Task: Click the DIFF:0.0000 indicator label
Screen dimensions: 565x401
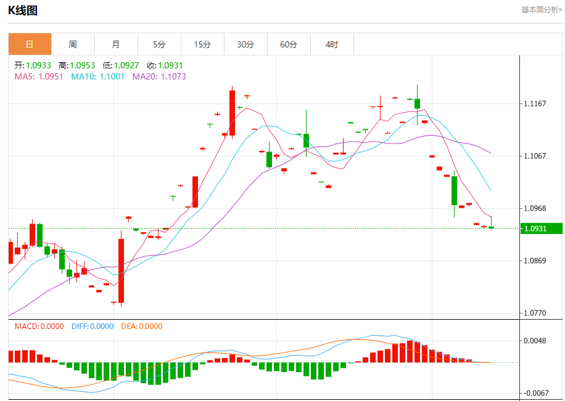Action: pyautogui.click(x=93, y=326)
